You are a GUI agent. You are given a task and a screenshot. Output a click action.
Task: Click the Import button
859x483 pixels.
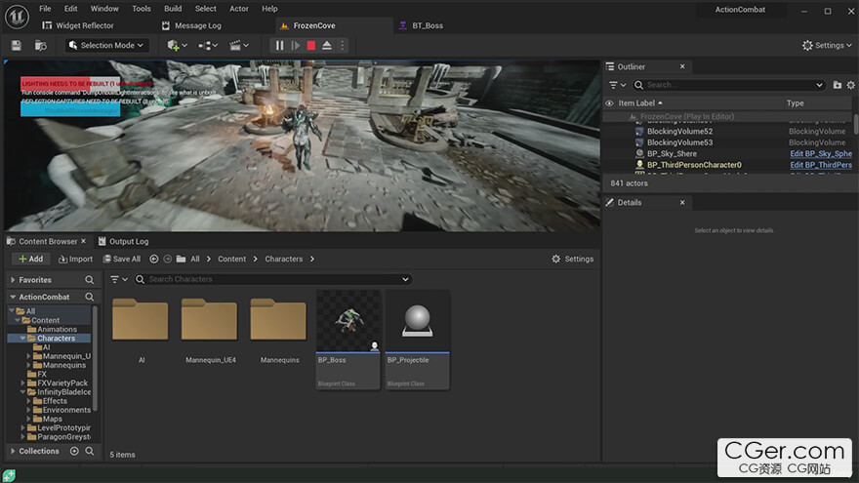(75, 259)
